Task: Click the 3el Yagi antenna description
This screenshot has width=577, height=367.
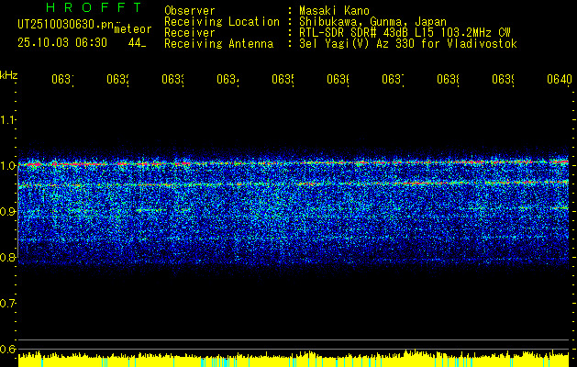Action: 408,44
